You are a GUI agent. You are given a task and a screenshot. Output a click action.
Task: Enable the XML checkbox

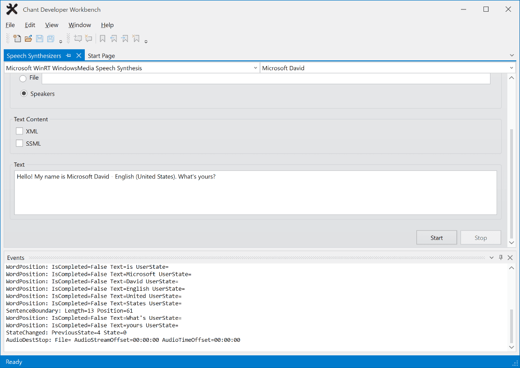[x=20, y=131]
